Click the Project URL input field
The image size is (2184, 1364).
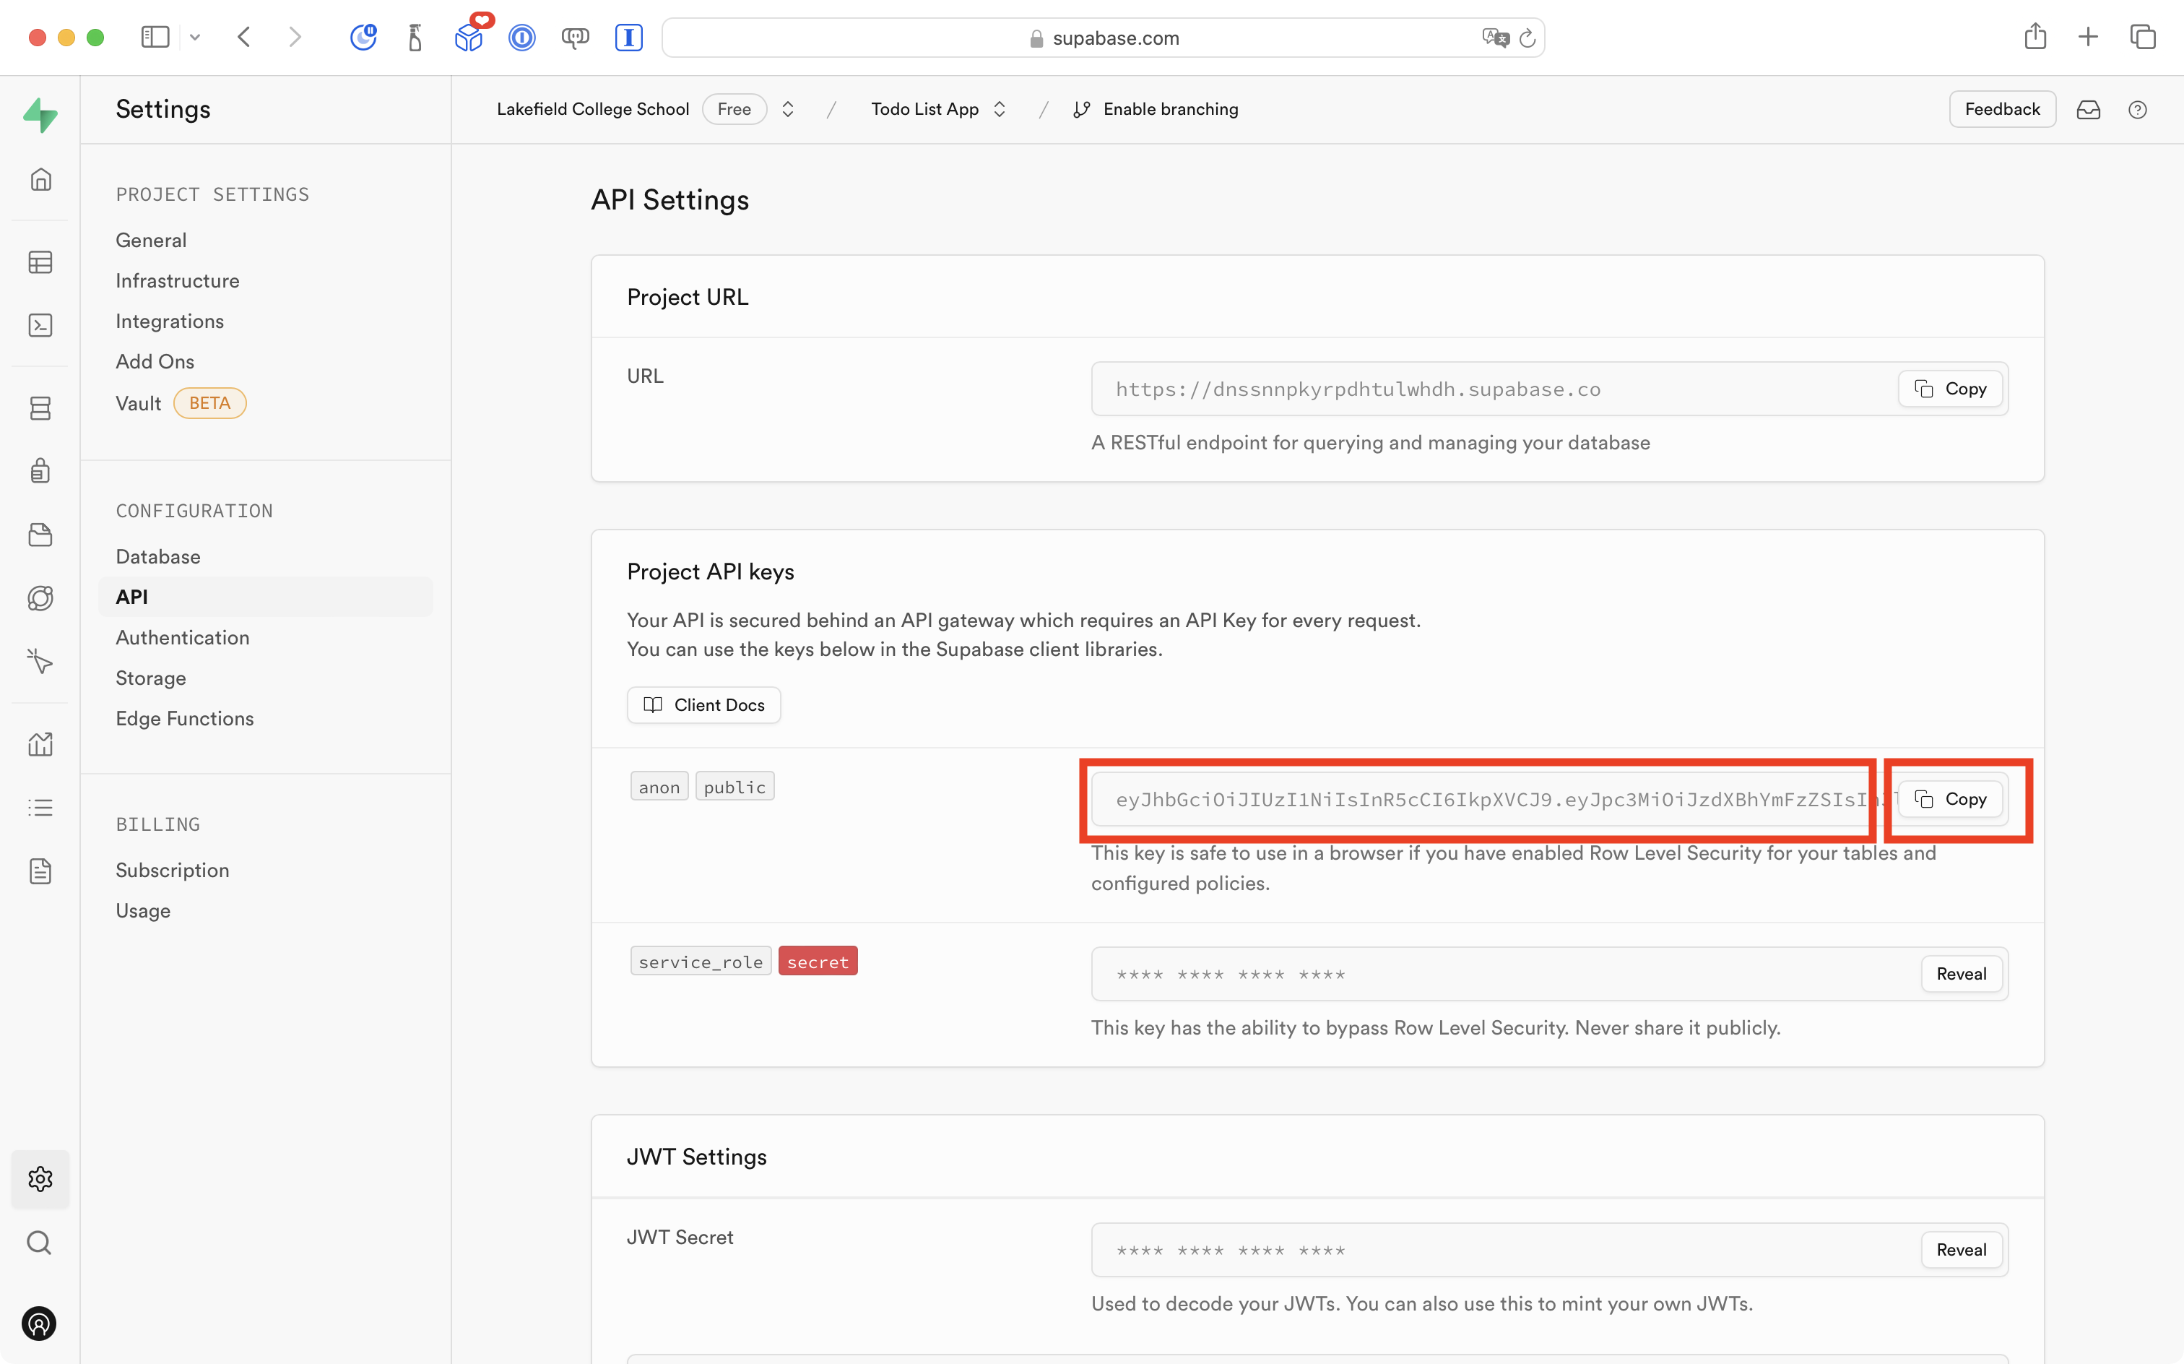pos(1488,389)
